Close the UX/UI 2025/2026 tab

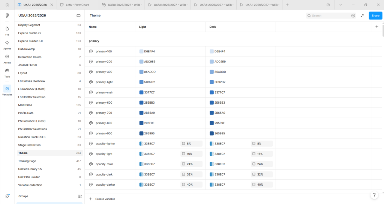(x=52, y=4)
